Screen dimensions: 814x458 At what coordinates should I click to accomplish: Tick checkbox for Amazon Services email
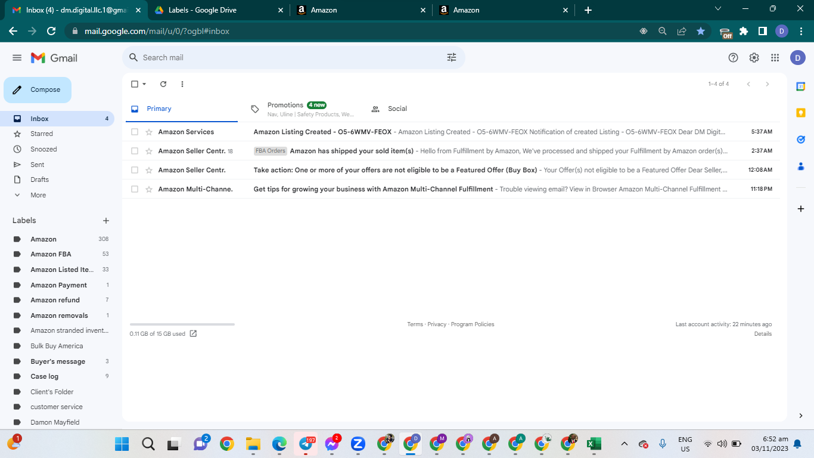135,132
